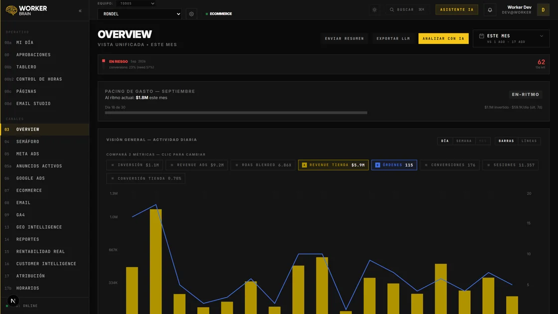Open the Rondel client dropdown
This screenshot has width=558, height=314.
click(x=139, y=14)
